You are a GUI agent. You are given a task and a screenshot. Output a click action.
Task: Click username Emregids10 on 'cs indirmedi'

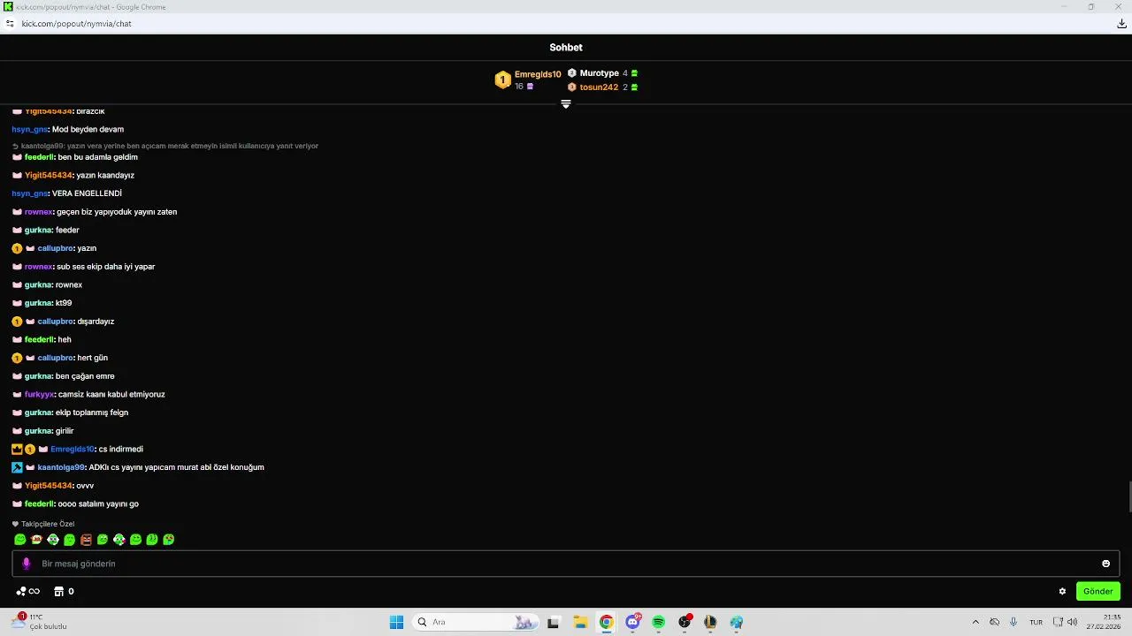pyautogui.click(x=72, y=450)
